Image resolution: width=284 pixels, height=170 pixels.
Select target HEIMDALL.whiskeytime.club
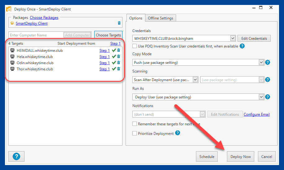pyautogui.click(x=40, y=51)
